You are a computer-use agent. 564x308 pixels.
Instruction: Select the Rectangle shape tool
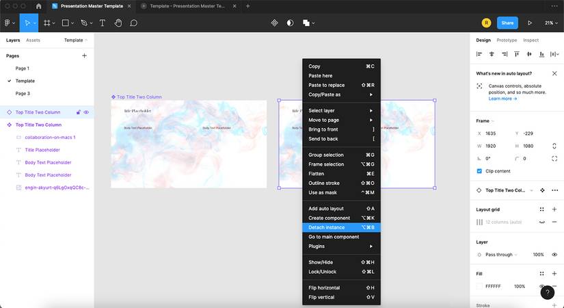pos(66,23)
